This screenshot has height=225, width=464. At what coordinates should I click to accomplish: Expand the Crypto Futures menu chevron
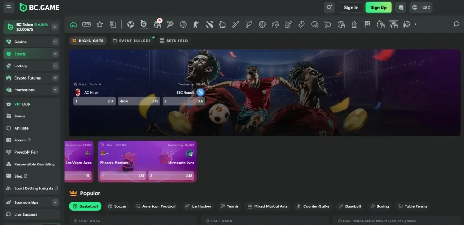tap(55, 78)
